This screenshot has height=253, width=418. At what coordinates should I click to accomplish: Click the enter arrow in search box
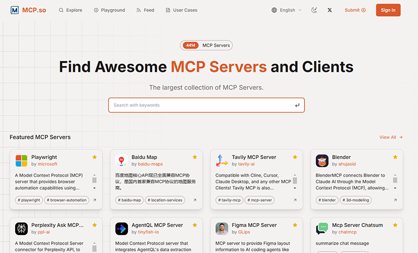click(x=297, y=105)
